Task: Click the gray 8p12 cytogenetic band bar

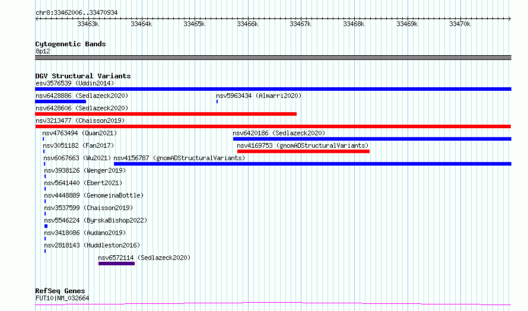Action: (x=273, y=58)
